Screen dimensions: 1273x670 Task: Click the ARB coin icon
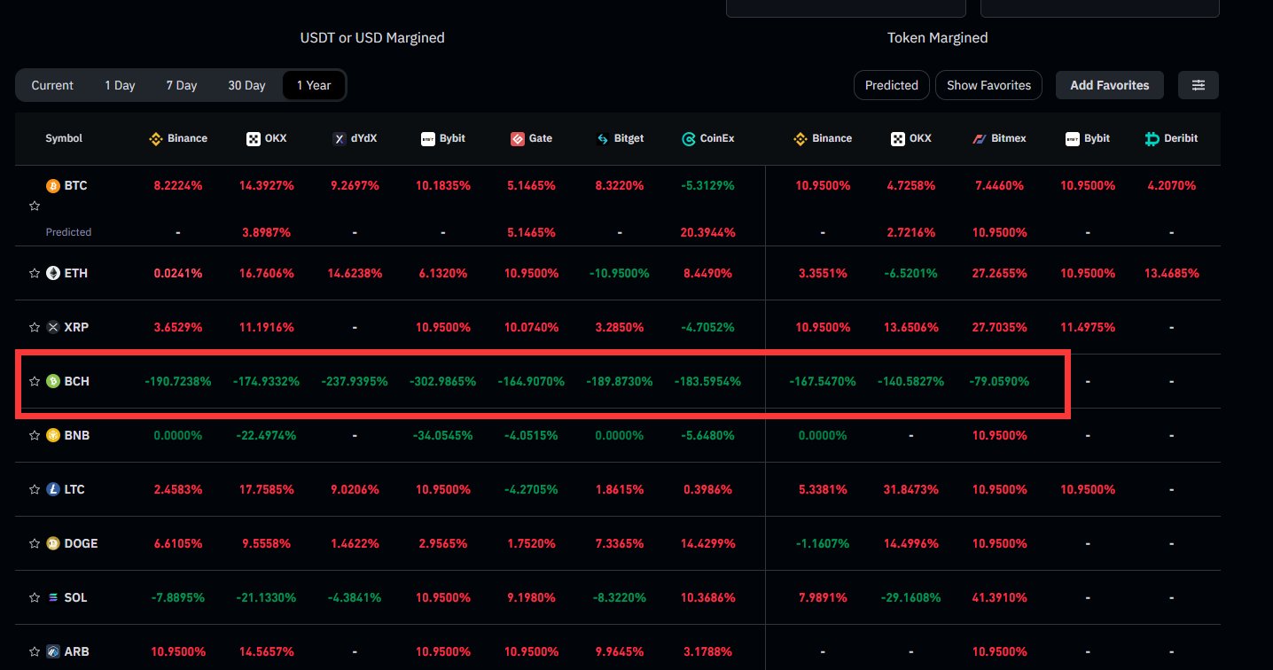[x=53, y=651]
